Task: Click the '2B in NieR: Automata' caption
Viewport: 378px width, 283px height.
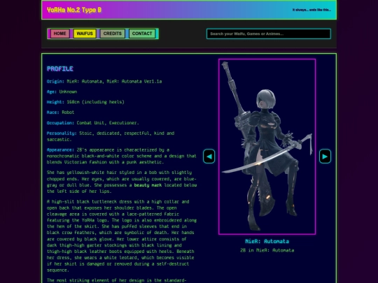Action: point(267,250)
